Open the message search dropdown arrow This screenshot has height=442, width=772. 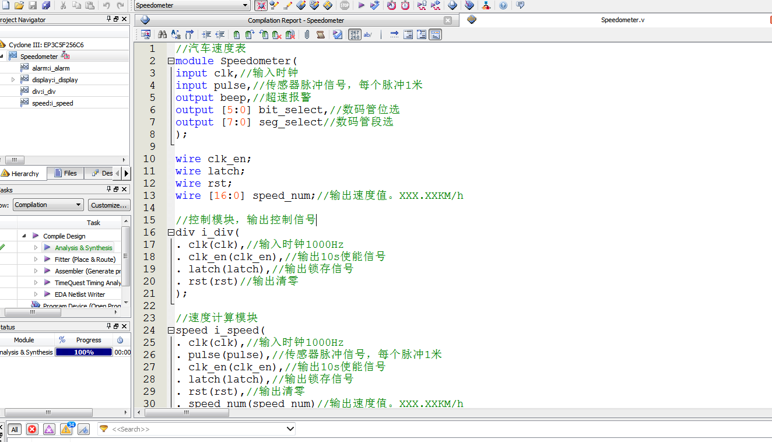click(290, 429)
